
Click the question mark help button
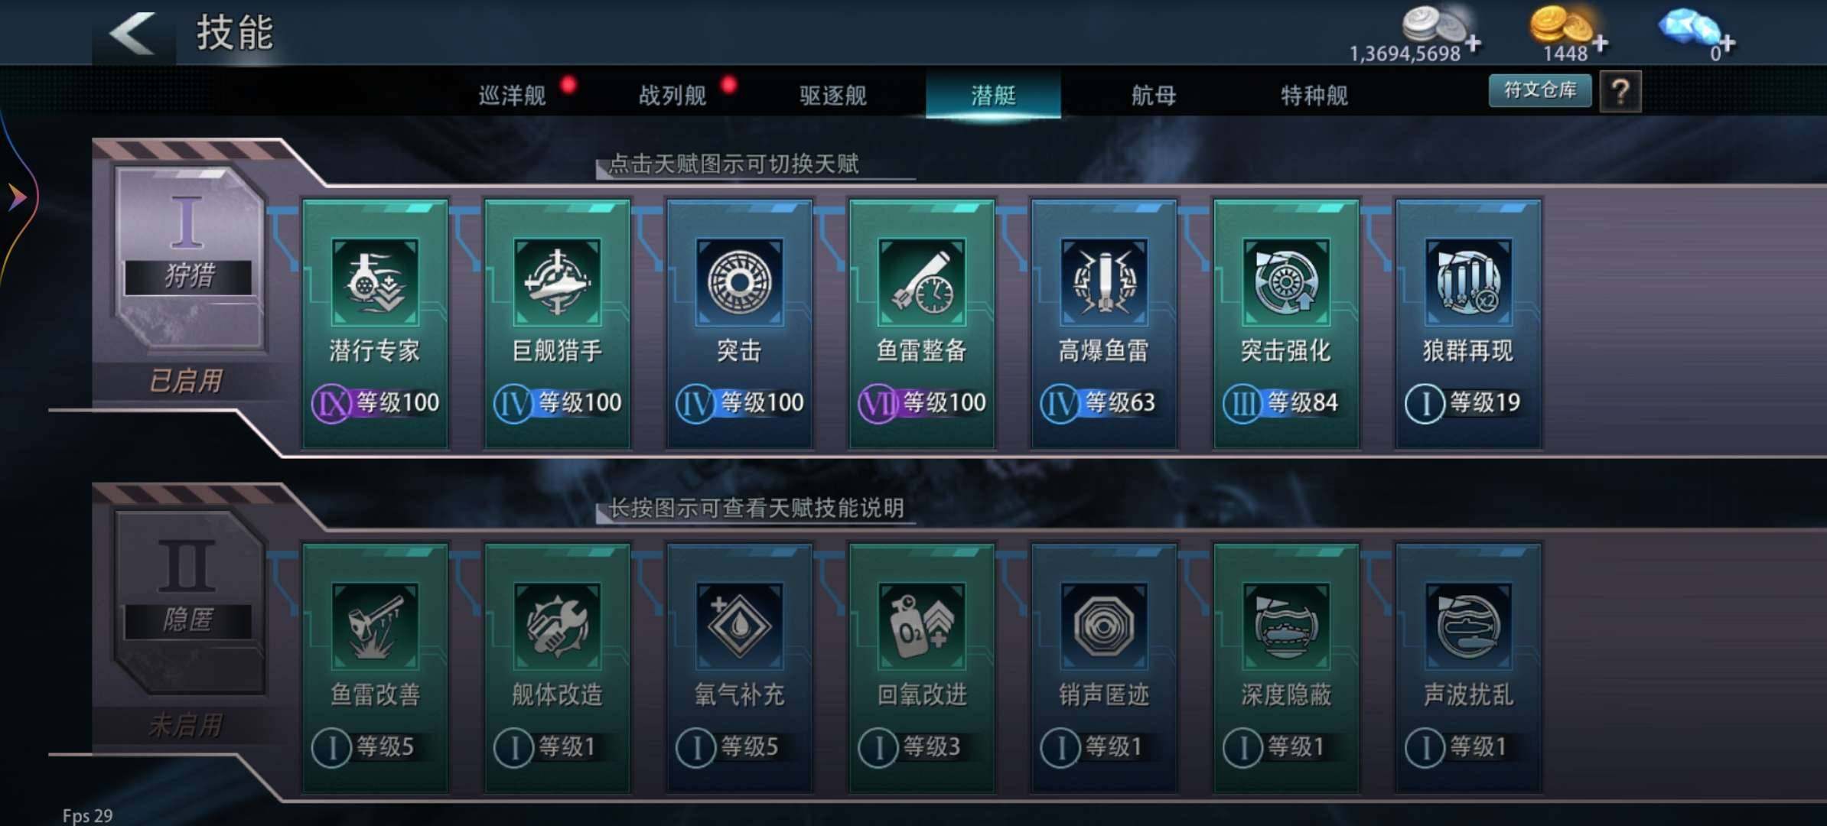pos(1620,92)
